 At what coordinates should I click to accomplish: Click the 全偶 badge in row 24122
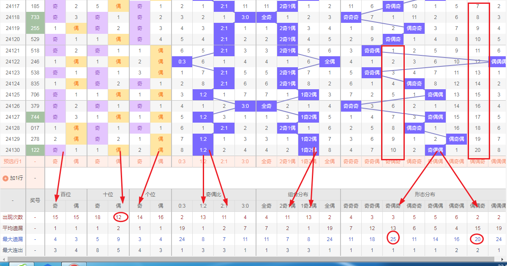pyautogui.click(x=330, y=62)
